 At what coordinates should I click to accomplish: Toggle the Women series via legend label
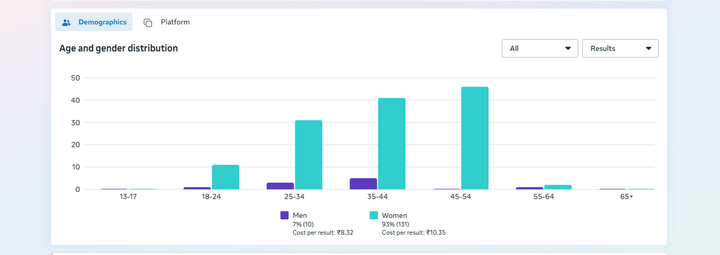394,215
